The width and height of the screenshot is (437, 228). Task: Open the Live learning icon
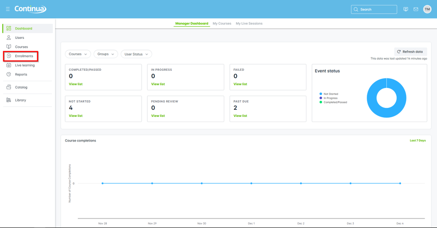[x=9, y=65]
